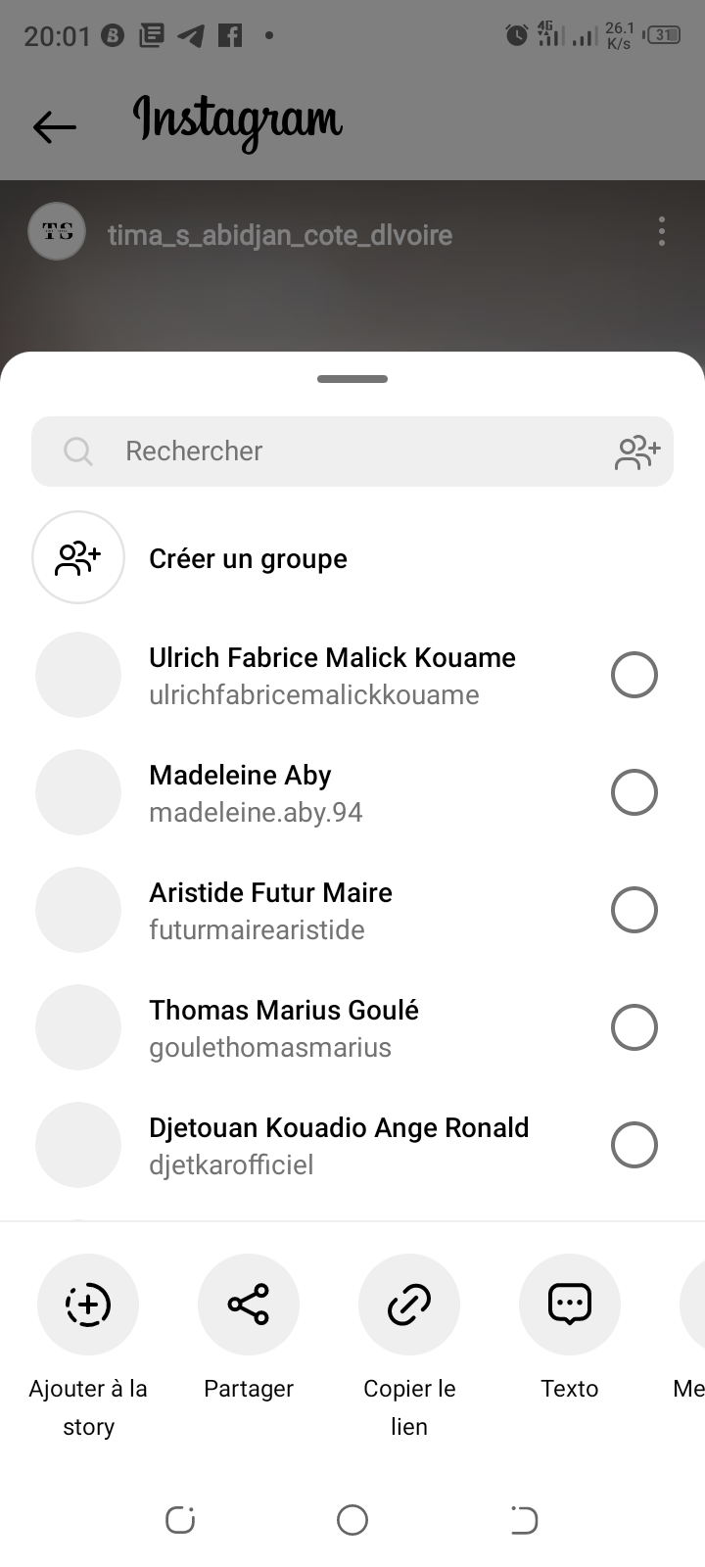
Task: Tap the add-people icon in search bar
Action: (637, 451)
